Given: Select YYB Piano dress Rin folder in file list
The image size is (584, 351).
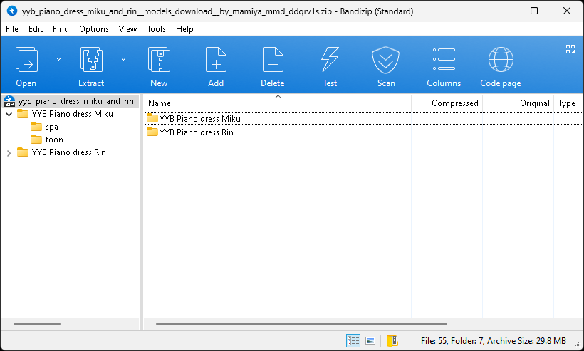Looking at the screenshot, I should 190,132.
